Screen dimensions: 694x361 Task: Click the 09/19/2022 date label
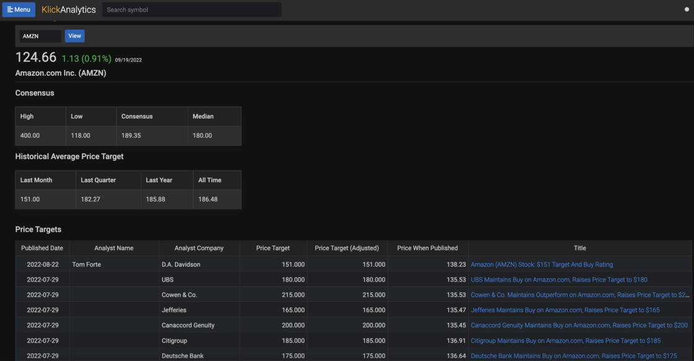[x=128, y=60]
